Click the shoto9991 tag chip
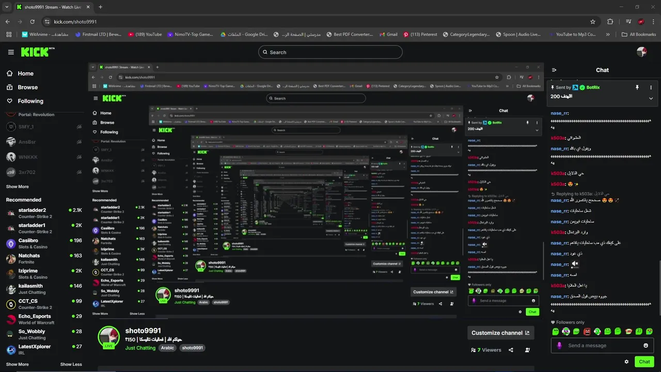The width and height of the screenshot is (661, 372). point(192,348)
